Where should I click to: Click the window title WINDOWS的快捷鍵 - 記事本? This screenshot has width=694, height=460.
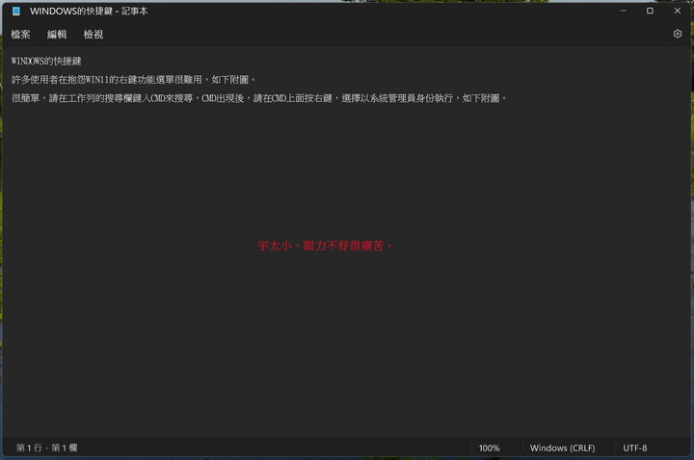[89, 11]
